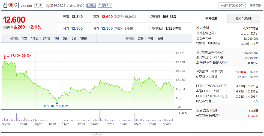Click the 외국인소진율 value 8.81%
This screenshot has height=136, width=264.
point(253,63)
